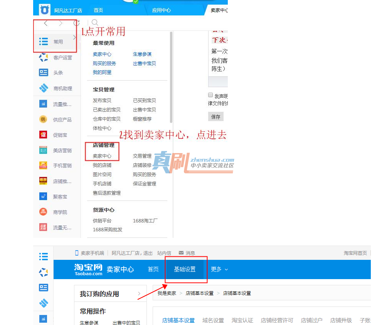Click the 促销宝 red icon

pyautogui.click(x=43, y=135)
